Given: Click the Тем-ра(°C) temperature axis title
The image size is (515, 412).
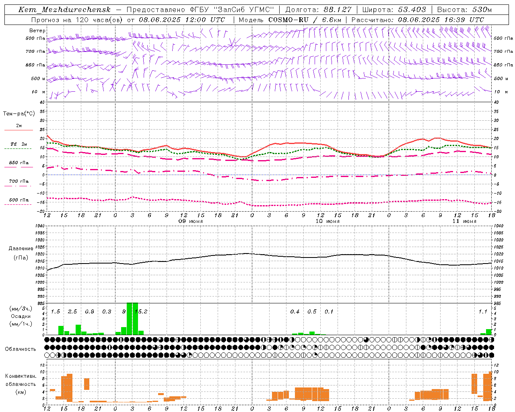Looking at the screenshot, I should (19, 114).
